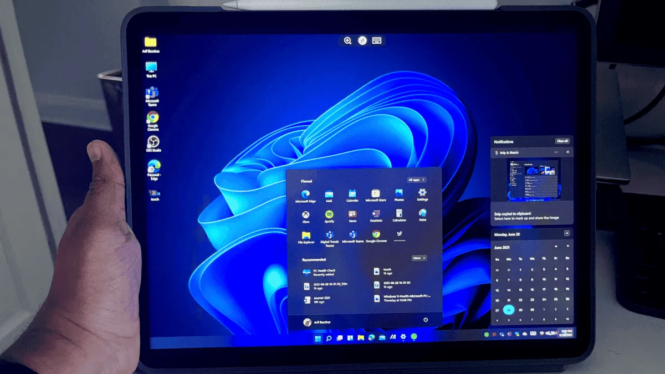Open Microsoft Store pinned app

coord(376,194)
